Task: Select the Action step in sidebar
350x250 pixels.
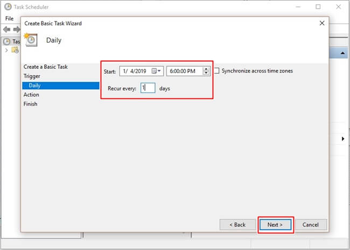Action: (31, 95)
